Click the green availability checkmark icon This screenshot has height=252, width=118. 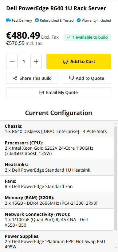69,37
